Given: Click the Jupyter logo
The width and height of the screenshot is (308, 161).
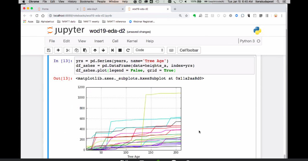Looking at the screenshot, I should pyautogui.click(x=66, y=30).
